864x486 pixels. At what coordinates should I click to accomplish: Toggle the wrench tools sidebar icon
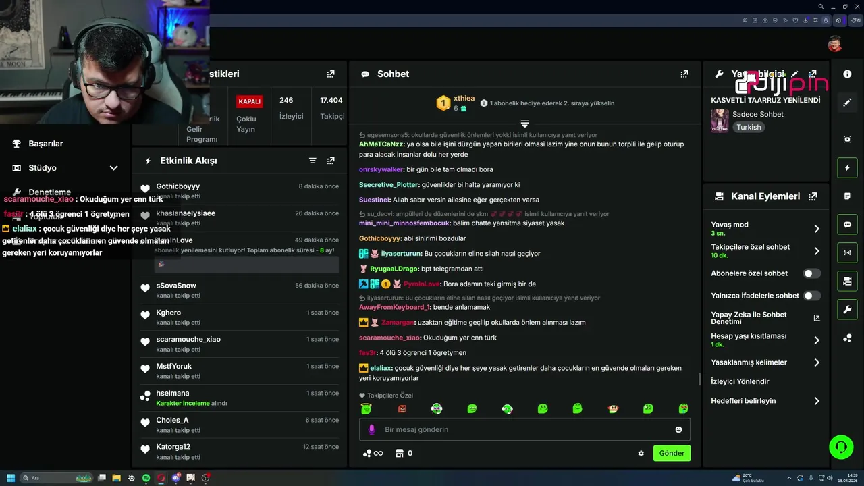[847, 310]
